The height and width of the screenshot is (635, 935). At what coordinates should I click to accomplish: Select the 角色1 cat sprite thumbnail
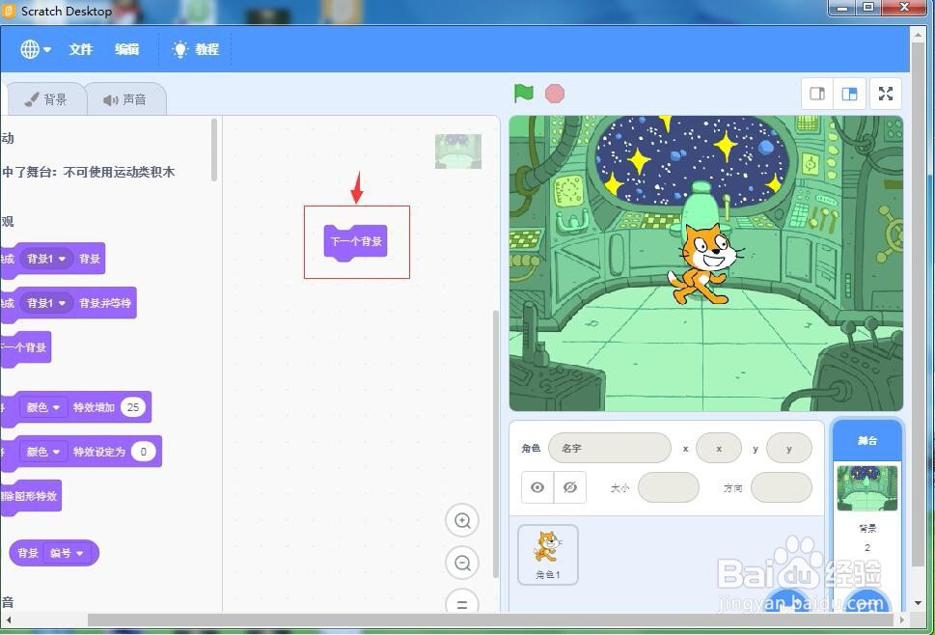547,555
